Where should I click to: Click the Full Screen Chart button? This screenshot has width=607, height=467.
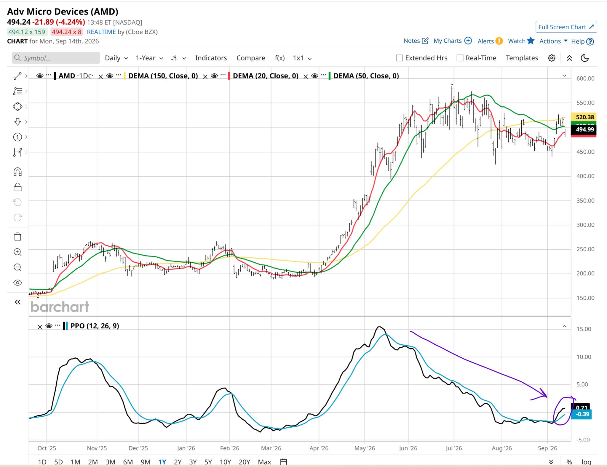point(566,27)
